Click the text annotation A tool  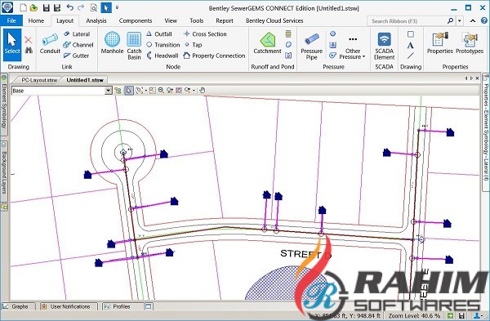point(410,45)
